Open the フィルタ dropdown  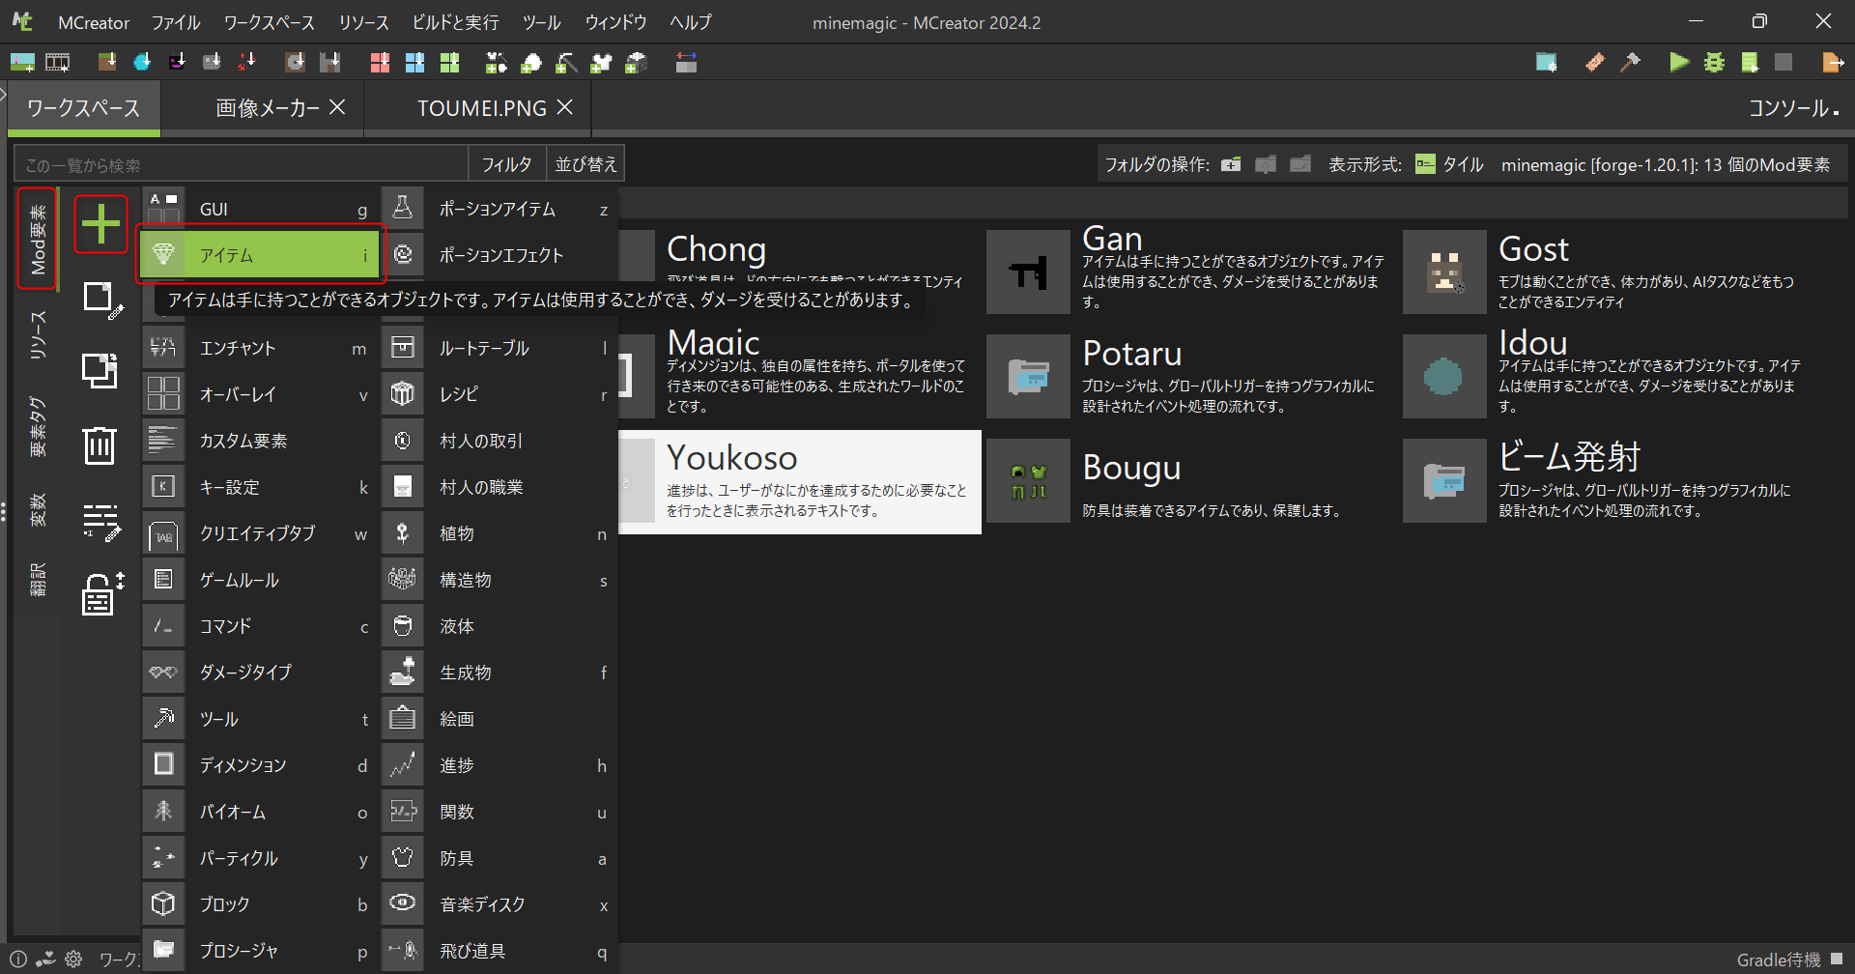pyautogui.click(x=507, y=164)
